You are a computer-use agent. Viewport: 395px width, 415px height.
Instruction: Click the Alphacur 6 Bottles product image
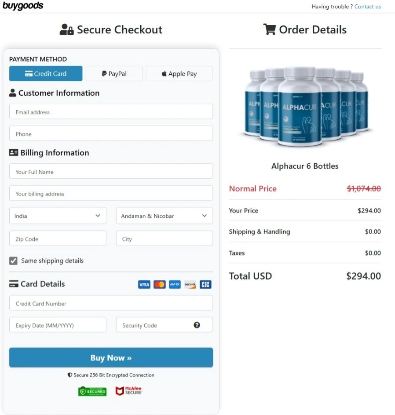(x=305, y=107)
